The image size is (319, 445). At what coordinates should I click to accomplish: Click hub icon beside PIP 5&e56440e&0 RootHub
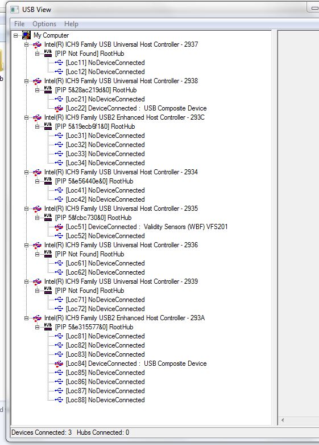(48, 181)
